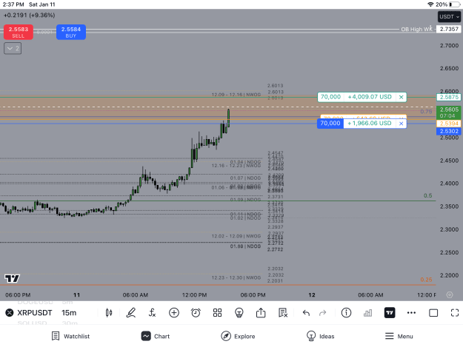Open XRPUSDT symbol search
The width and height of the screenshot is (463, 347).
[35, 313]
